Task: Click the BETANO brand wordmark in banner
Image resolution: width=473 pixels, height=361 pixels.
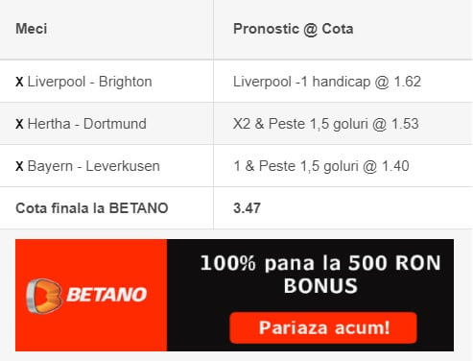Action: [106, 295]
